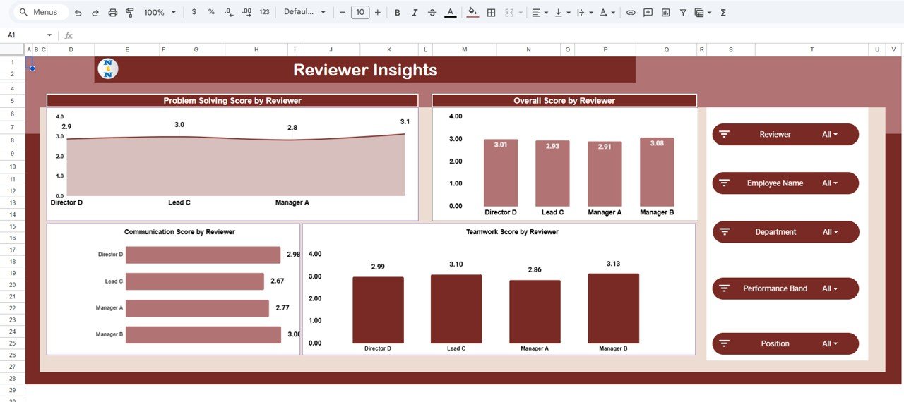This screenshot has height=402, width=904.
Task: Toggle strikethrough formatting
Action: [432, 13]
